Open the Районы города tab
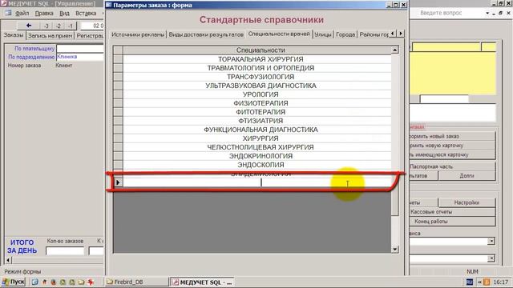513x288 pixels. [x=374, y=34]
